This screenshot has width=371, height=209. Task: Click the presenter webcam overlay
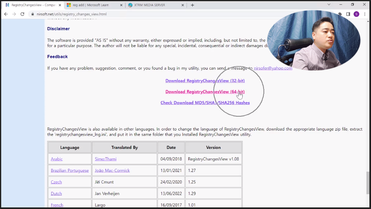coord(313,40)
